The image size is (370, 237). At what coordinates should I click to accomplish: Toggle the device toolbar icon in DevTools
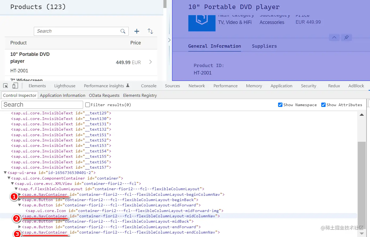tap(15, 86)
